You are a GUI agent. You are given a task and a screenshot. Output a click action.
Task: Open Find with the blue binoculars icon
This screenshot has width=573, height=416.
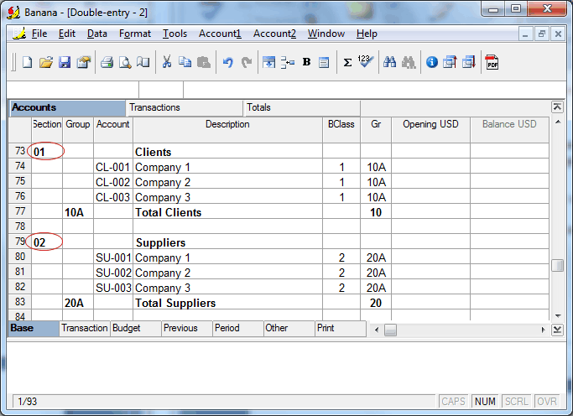coord(389,62)
